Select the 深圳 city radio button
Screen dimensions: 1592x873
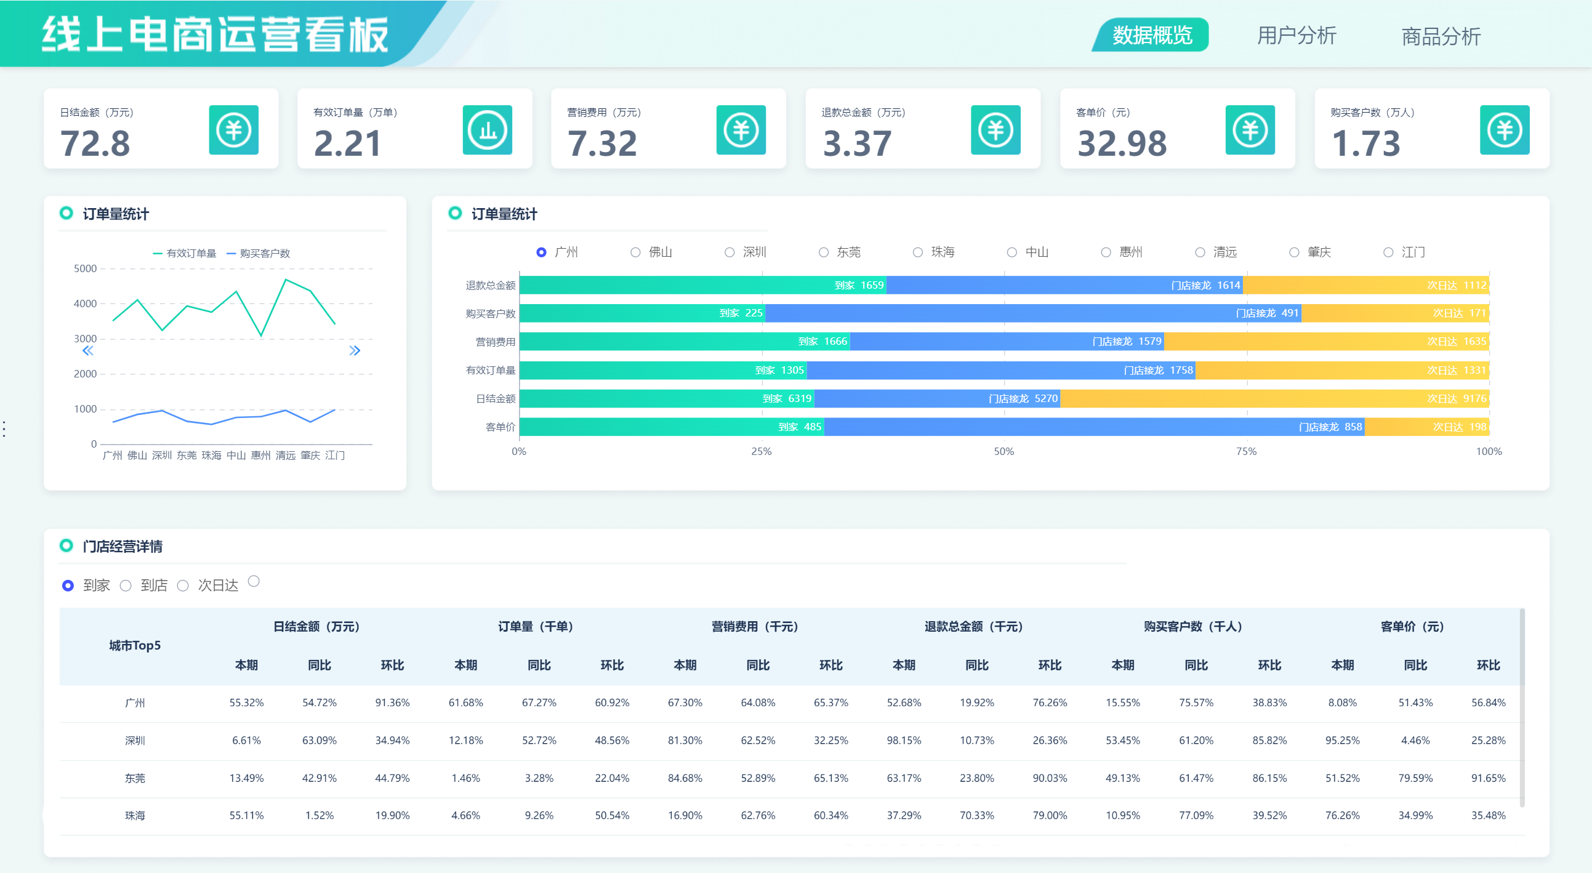(x=730, y=252)
